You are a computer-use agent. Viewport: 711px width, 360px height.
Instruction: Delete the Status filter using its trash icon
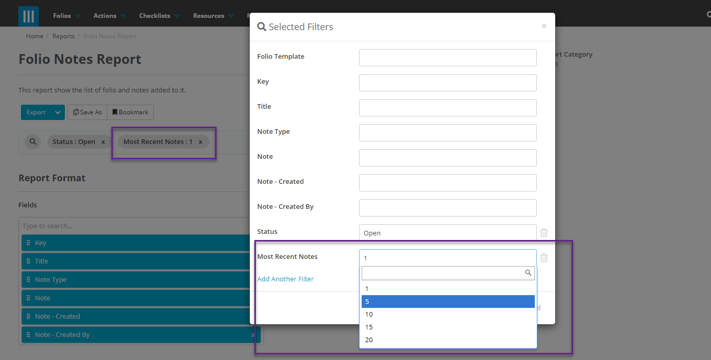543,232
